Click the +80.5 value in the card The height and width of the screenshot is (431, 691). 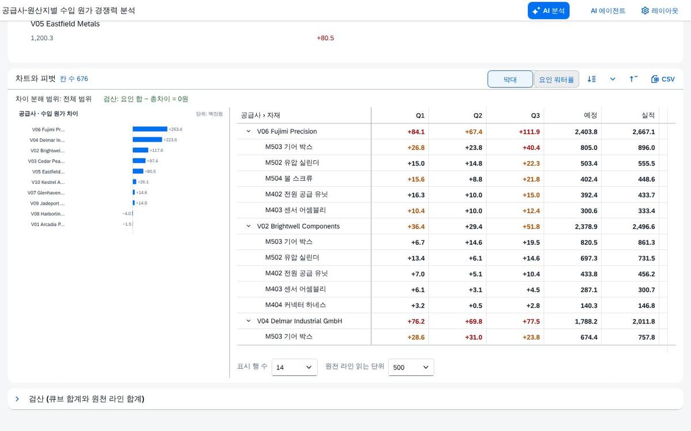click(325, 38)
